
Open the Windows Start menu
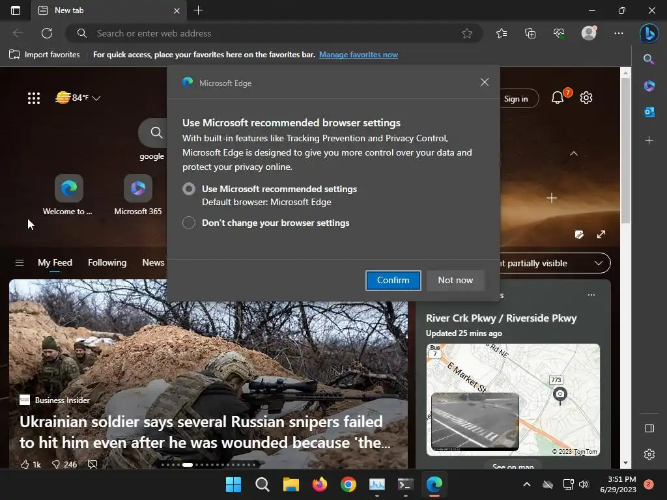[233, 484]
